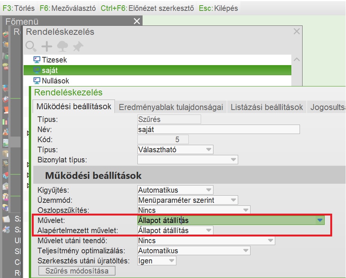
Task: Click the F6: Mezőválasztó shortcut
Action: 67,8
